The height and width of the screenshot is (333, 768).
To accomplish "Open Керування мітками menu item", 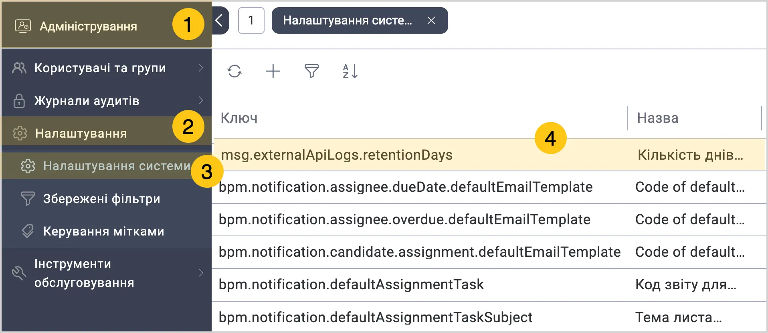I will click(103, 231).
